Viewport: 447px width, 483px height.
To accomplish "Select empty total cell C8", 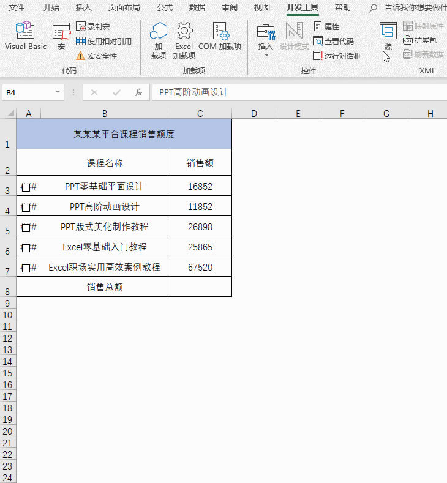I will coord(200,287).
